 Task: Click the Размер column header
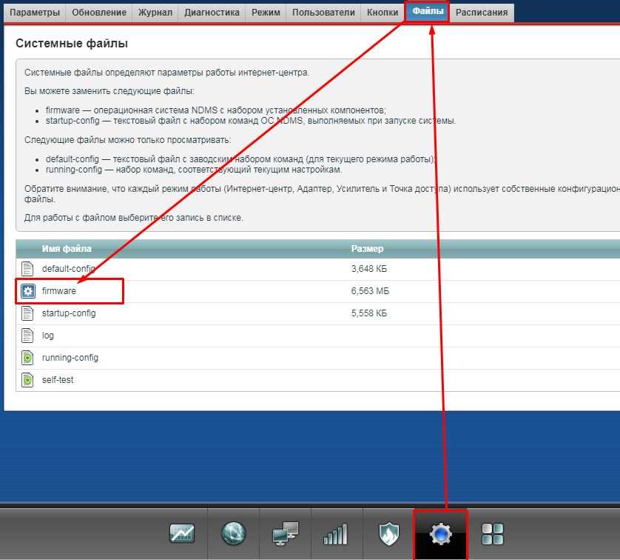[x=367, y=249]
